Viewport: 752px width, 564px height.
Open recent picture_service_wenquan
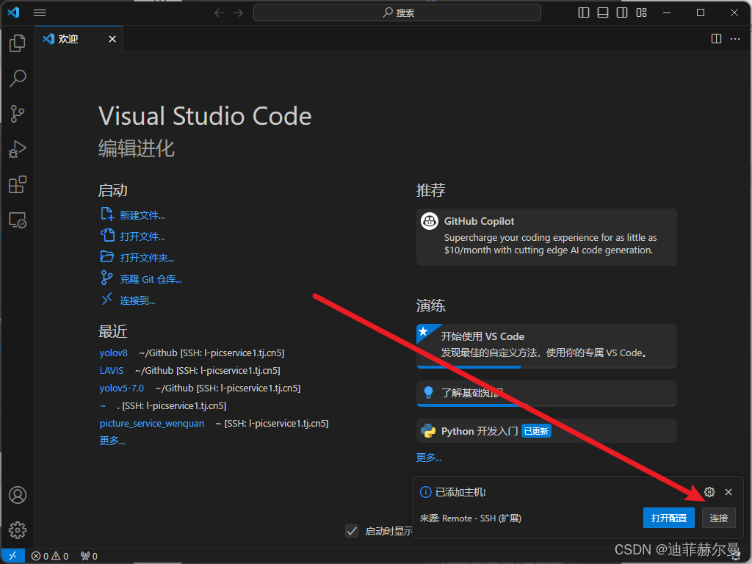tap(152, 424)
